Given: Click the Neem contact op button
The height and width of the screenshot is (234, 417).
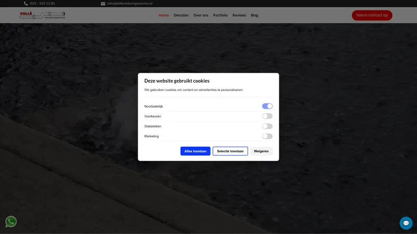Looking at the screenshot, I should tap(372, 15).
